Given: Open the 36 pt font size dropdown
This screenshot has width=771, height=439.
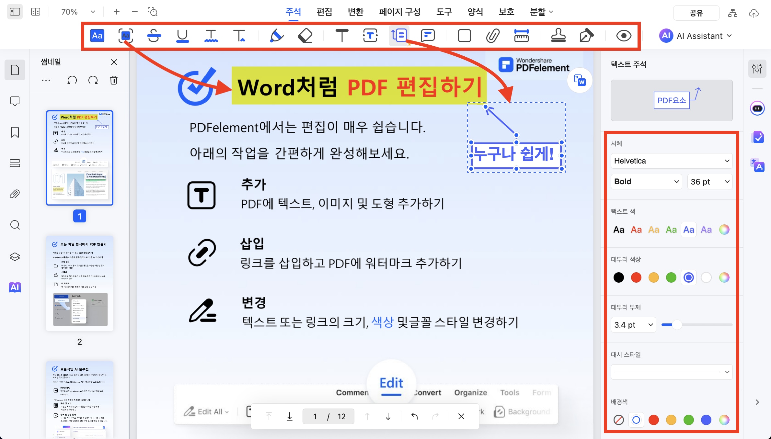Looking at the screenshot, I should (710, 182).
